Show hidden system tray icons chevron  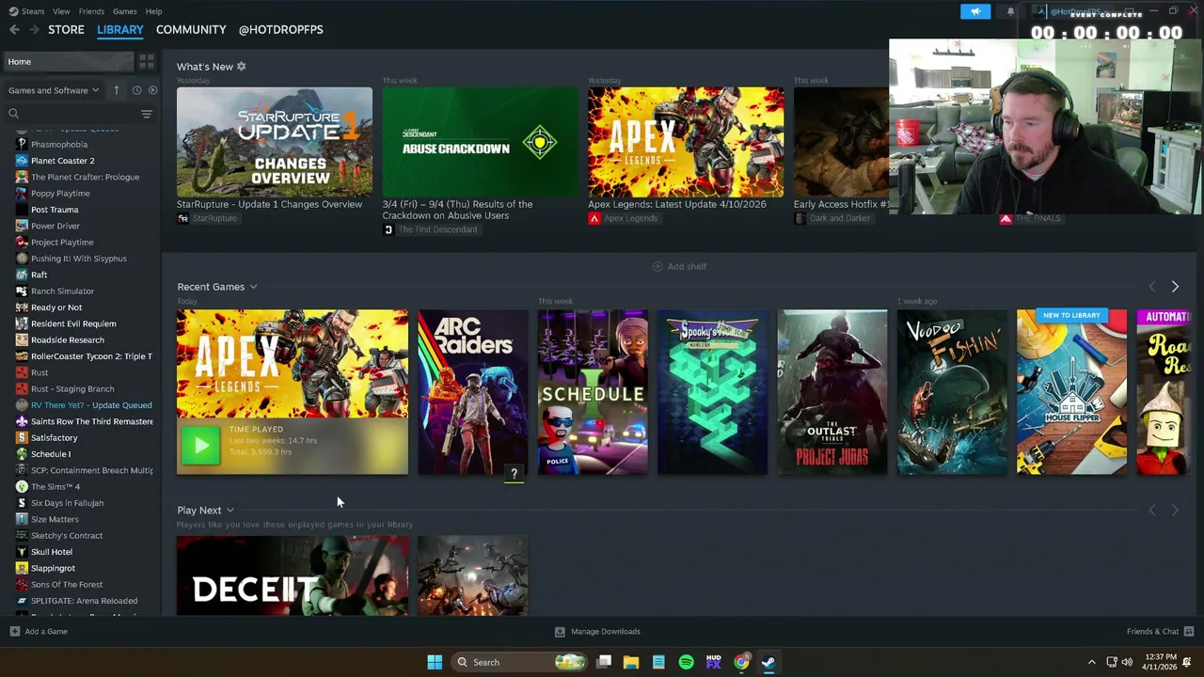1091,662
